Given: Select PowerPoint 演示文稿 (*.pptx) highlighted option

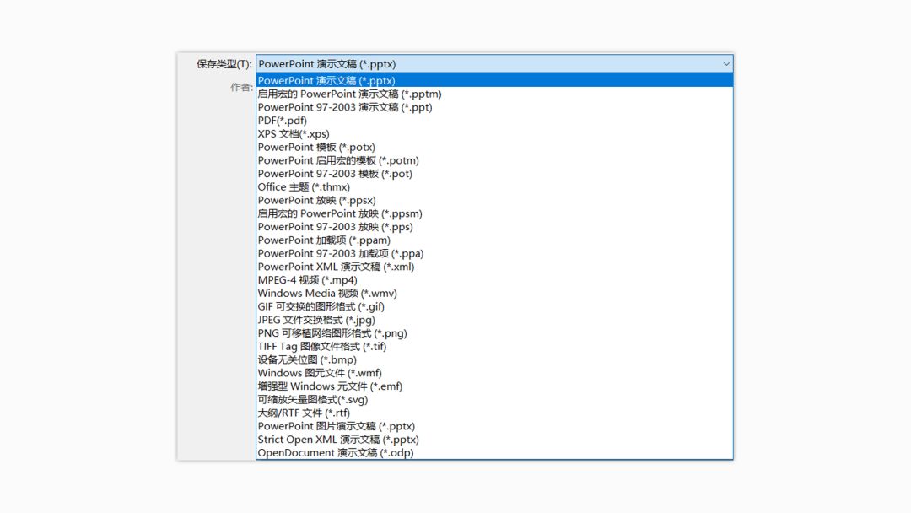Looking at the screenshot, I should pos(494,81).
